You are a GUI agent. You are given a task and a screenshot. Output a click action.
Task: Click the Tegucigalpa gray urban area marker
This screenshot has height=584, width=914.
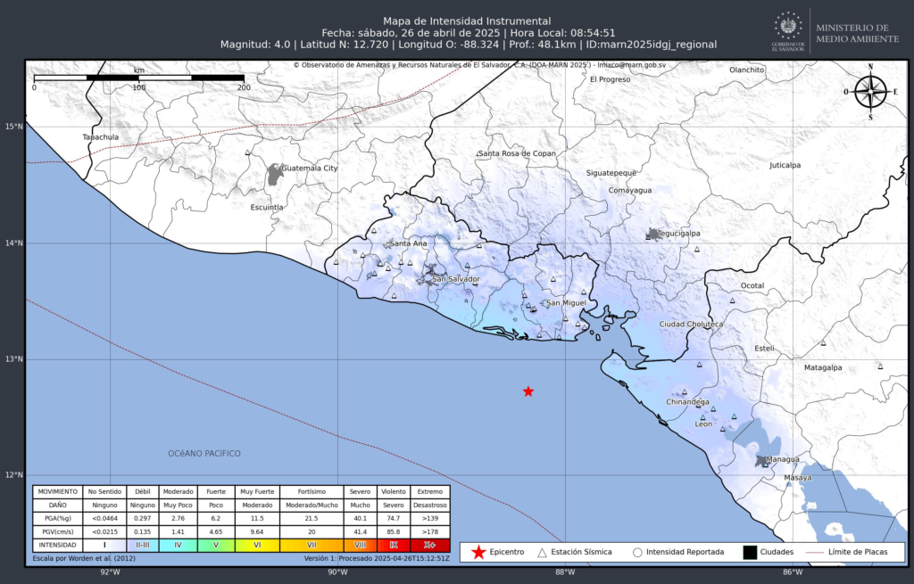[652, 234]
